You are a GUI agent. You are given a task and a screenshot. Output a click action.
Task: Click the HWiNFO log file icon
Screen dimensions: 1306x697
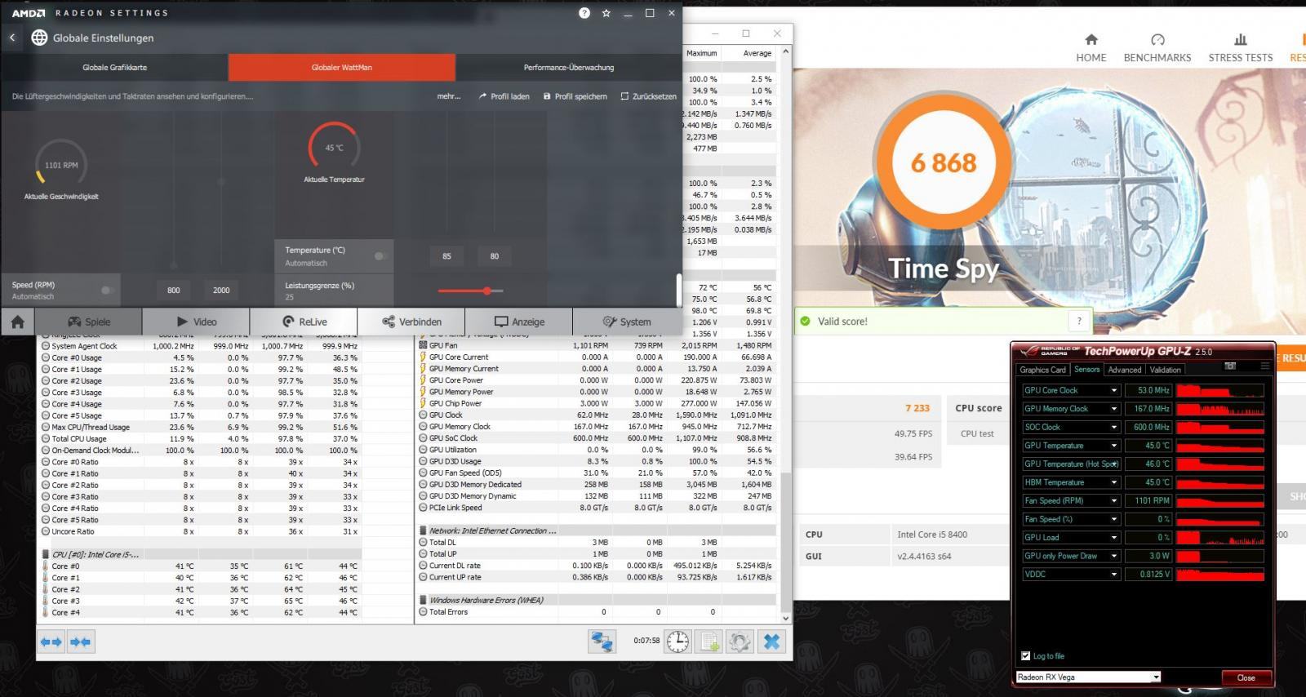click(x=709, y=642)
